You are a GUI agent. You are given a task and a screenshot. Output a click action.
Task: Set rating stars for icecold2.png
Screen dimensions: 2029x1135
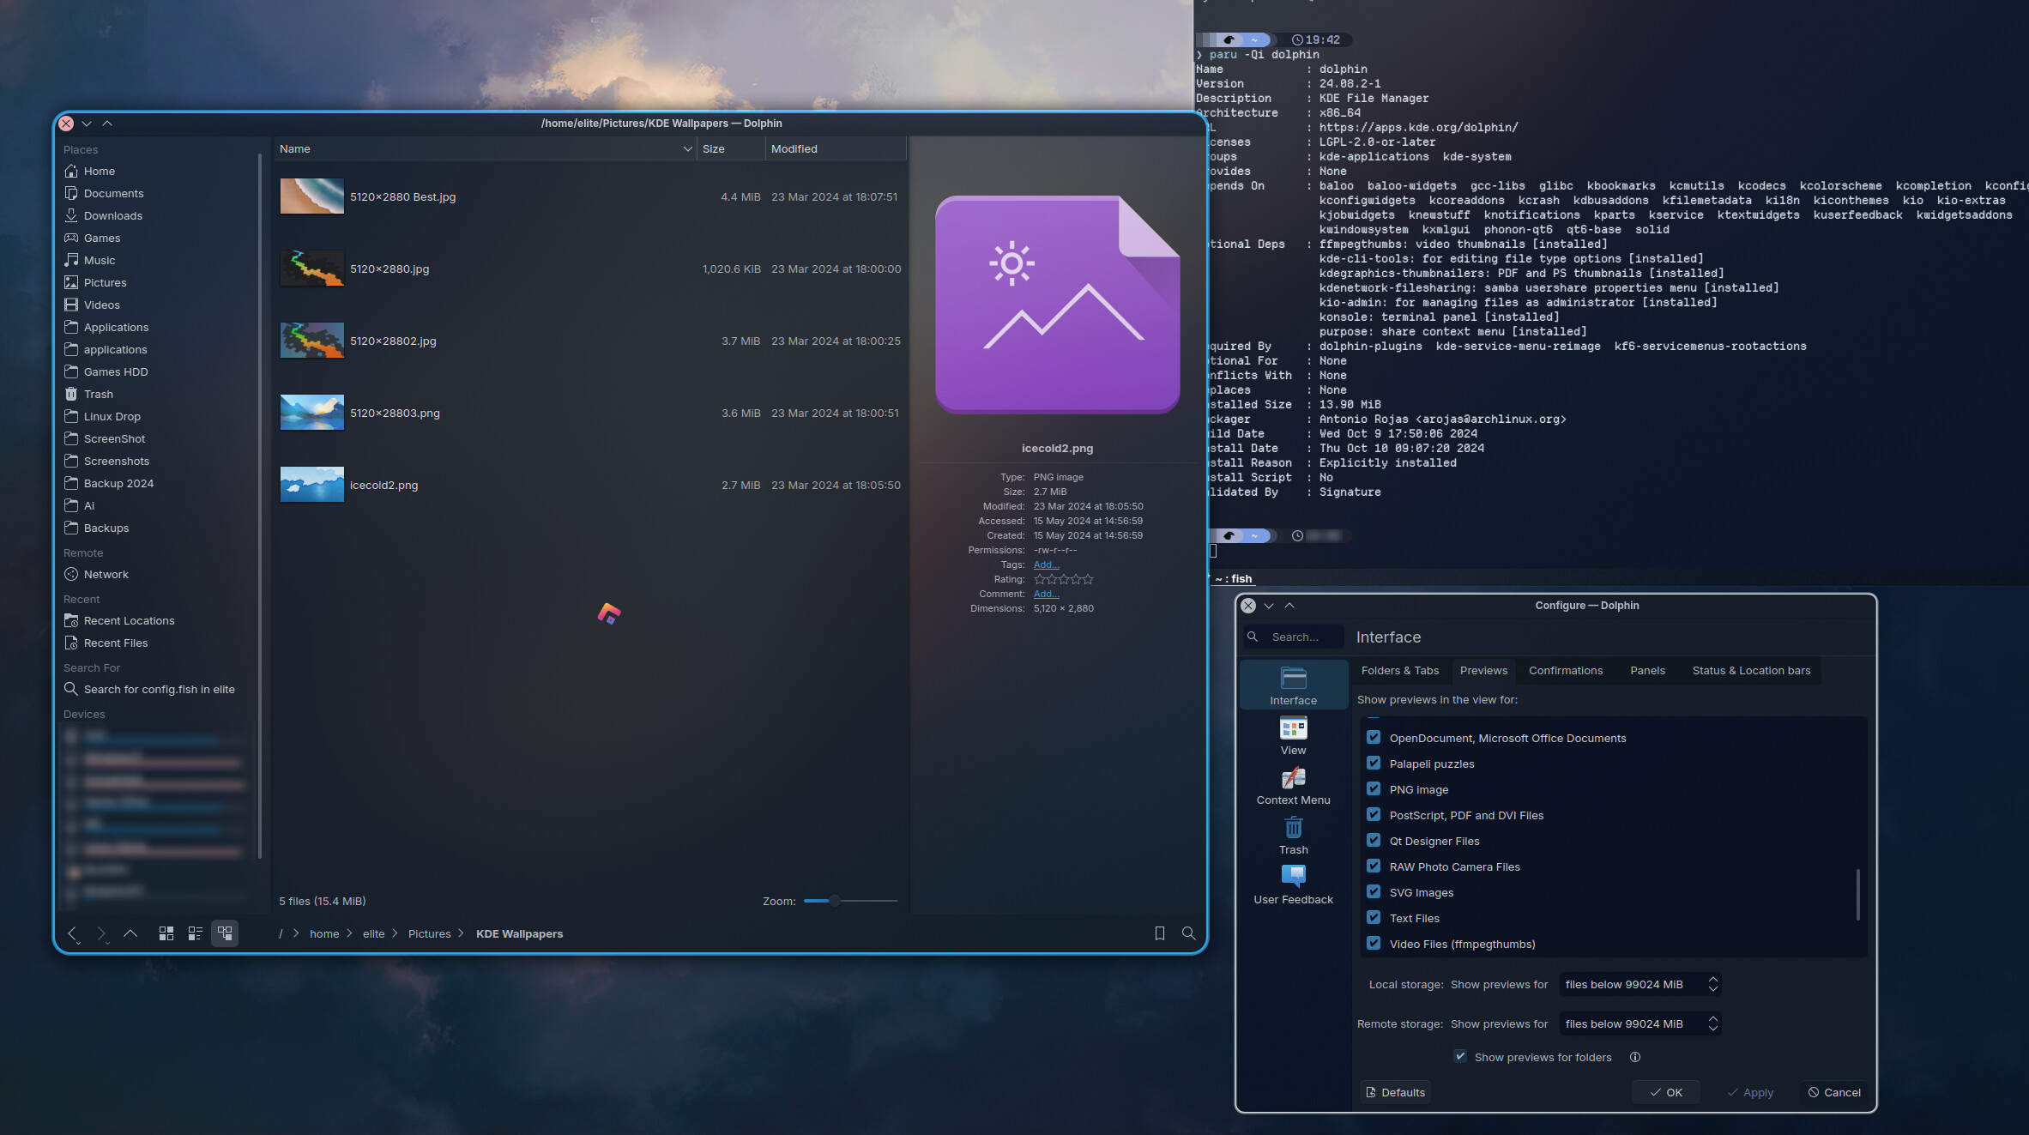click(1064, 579)
